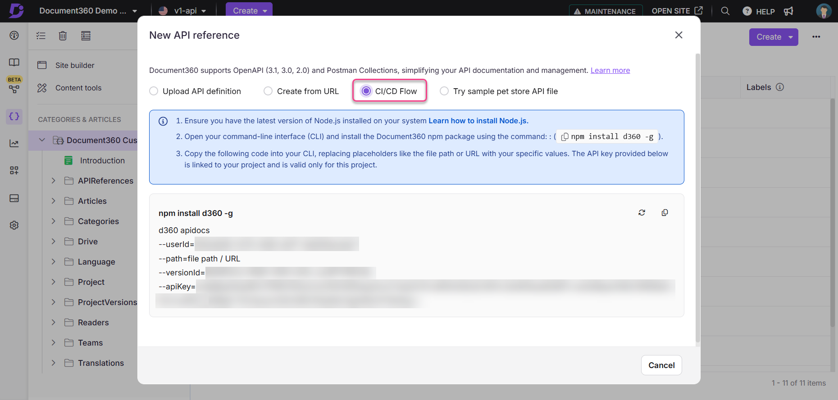Select Try sample pet store API file
838x400 pixels.
[x=444, y=91]
